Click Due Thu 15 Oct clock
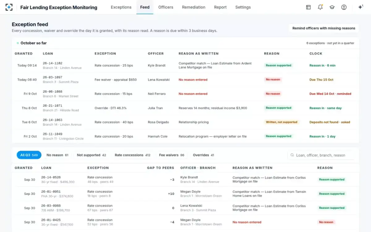Viewport: 371px width, 232px height. pos(321,80)
